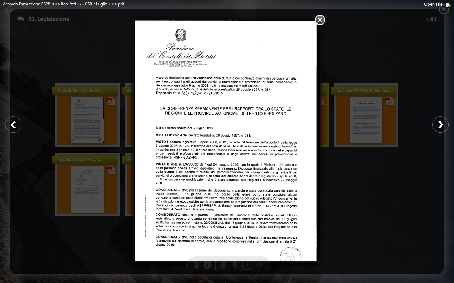
Task: Close the PDF preview overlay
Action: coord(320,20)
